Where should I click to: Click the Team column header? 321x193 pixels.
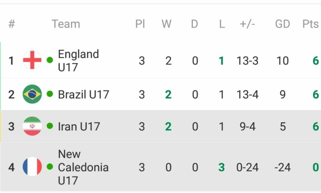coord(66,24)
